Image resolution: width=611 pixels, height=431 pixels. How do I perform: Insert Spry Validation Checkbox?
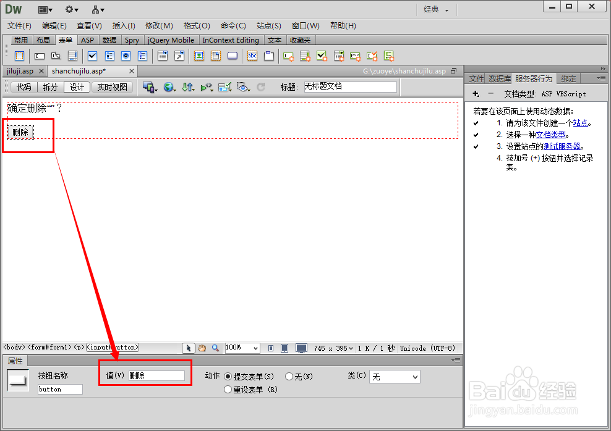coord(322,57)
